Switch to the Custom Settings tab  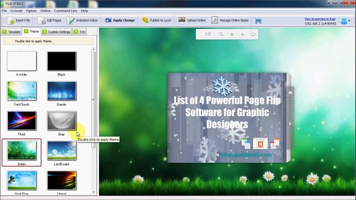click(x=57, y=32)
